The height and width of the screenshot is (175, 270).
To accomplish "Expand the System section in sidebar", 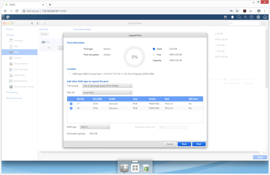I will point(10,29).
